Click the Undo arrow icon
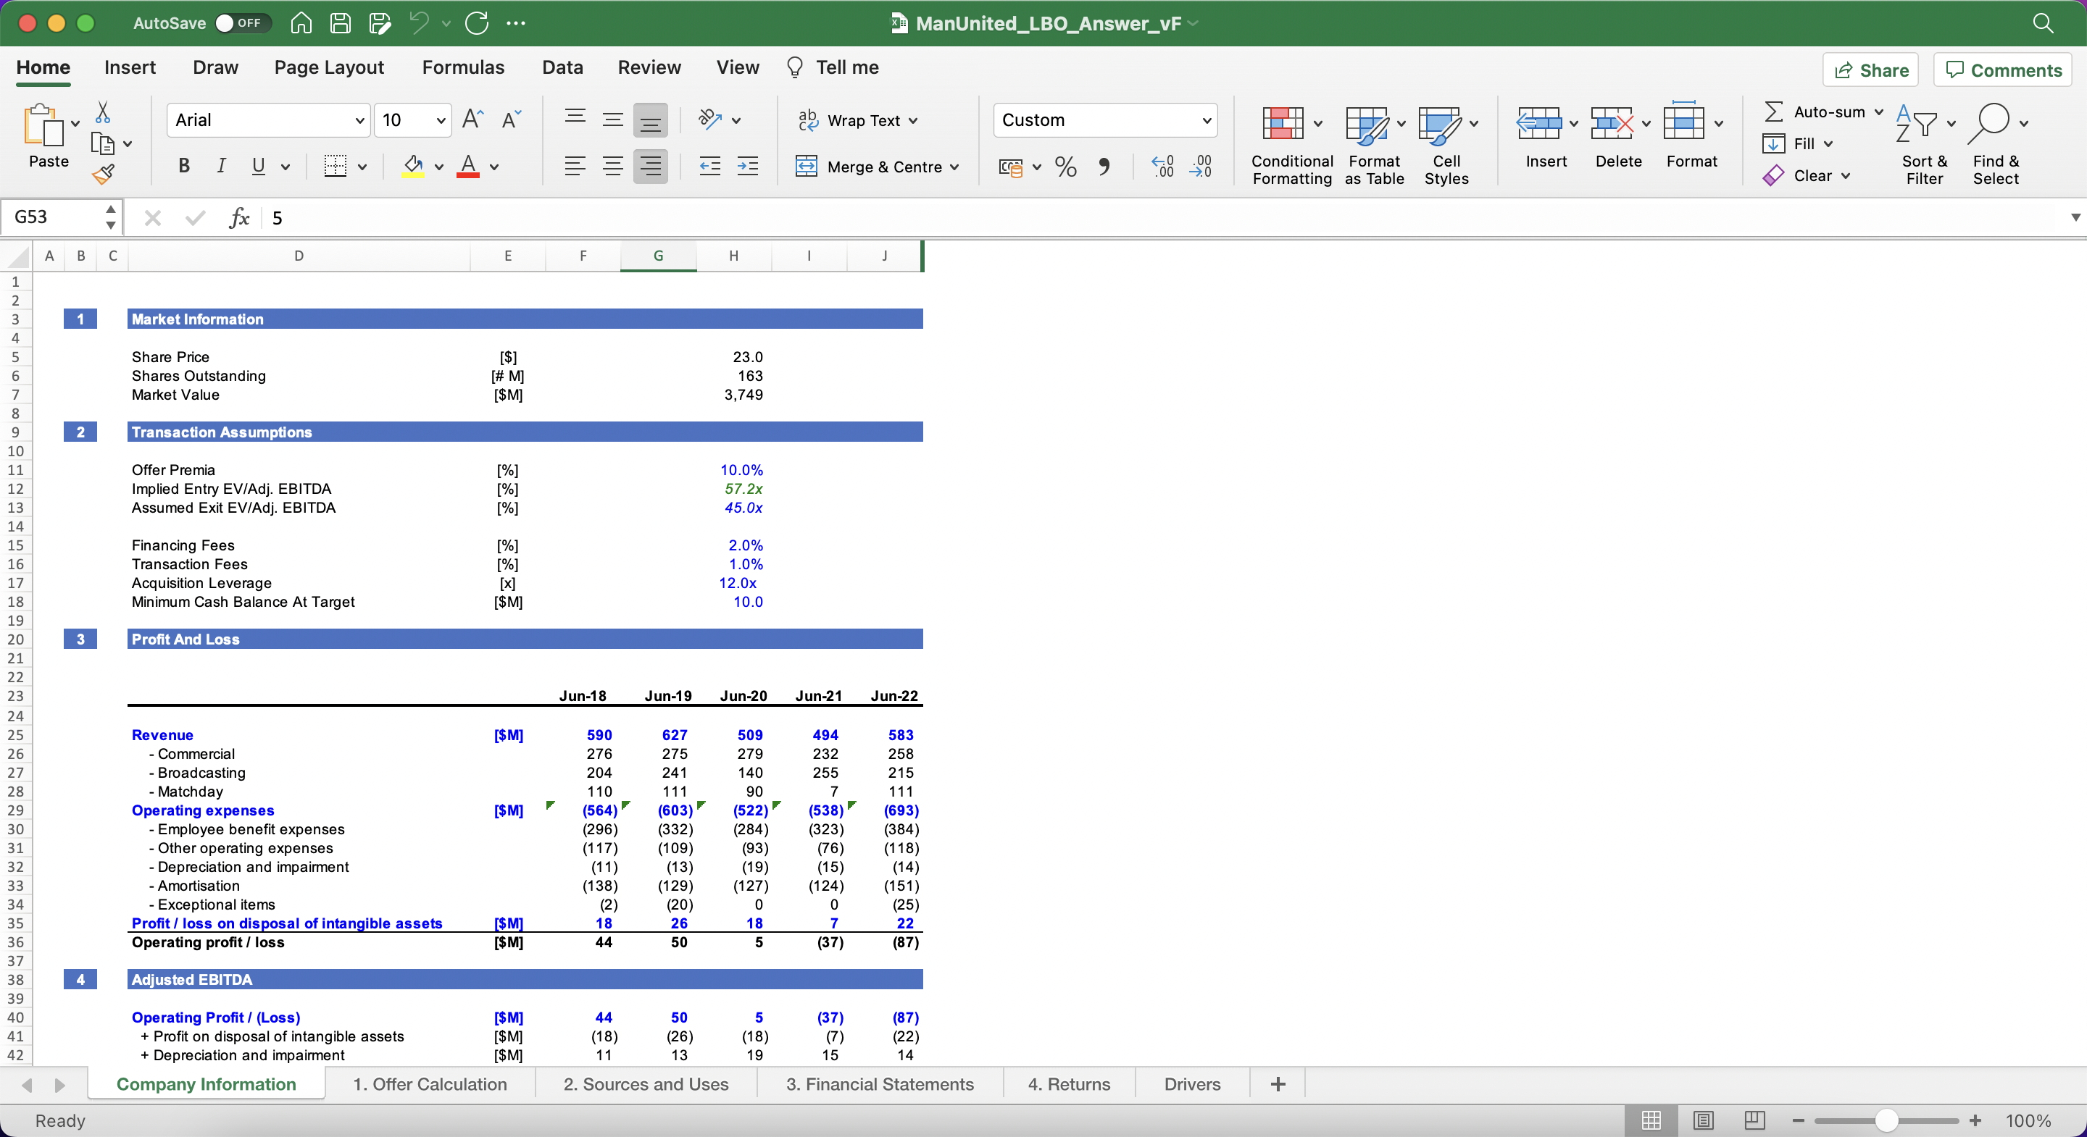 pos(419,22)
